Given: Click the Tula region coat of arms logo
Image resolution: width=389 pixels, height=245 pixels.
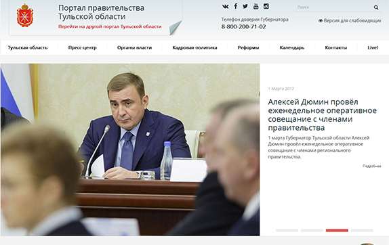Looking at the screenshot, I should (x=25, y=16).
